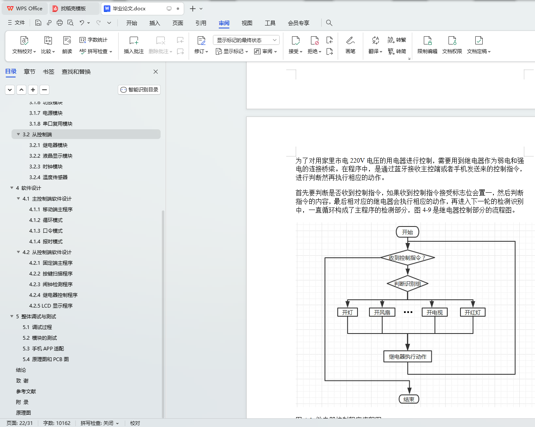Click the remove outline level minus button
The height and width of the screenshot is (427, 535).
tap(44, 90)
